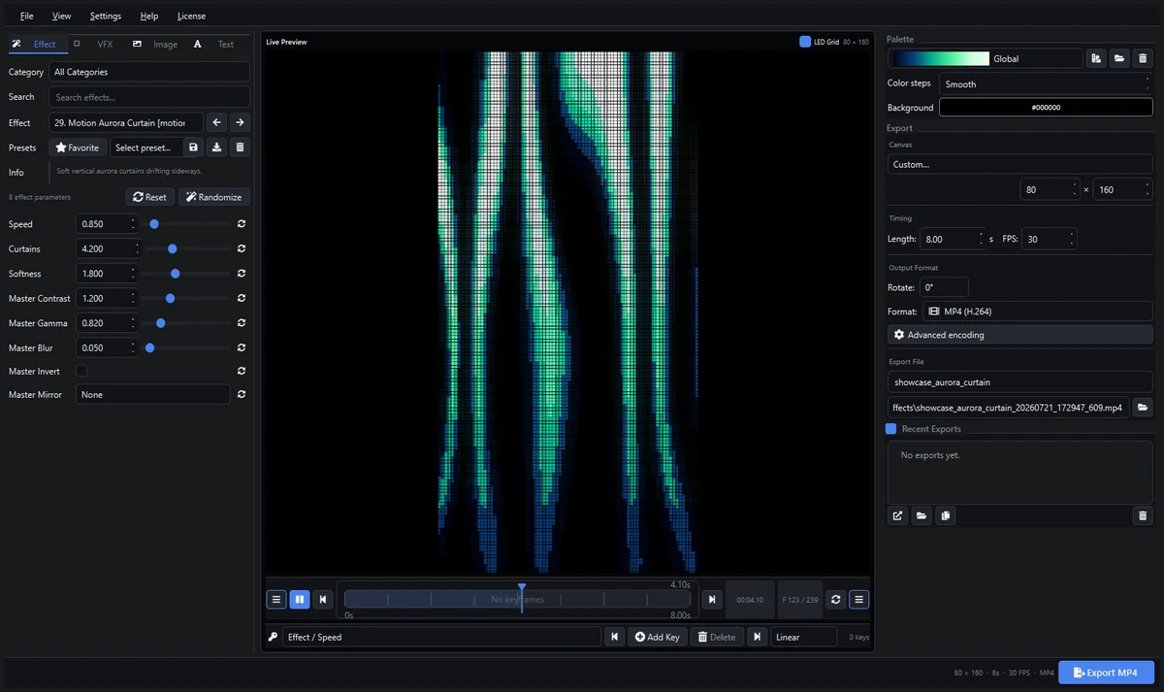Viewport: 1164px width, 692px height.
Task: Open the Color steps dropdown
Action: 1046,83
